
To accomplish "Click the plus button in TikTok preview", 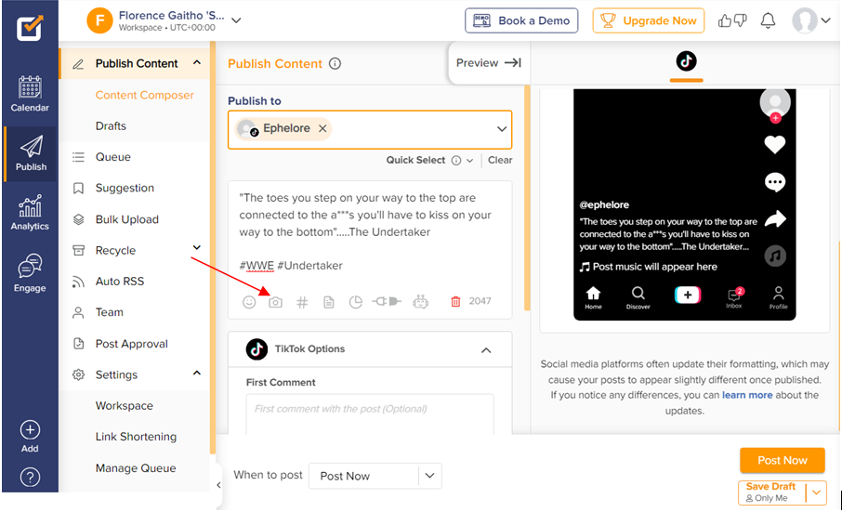I will [x=688, y=295].
